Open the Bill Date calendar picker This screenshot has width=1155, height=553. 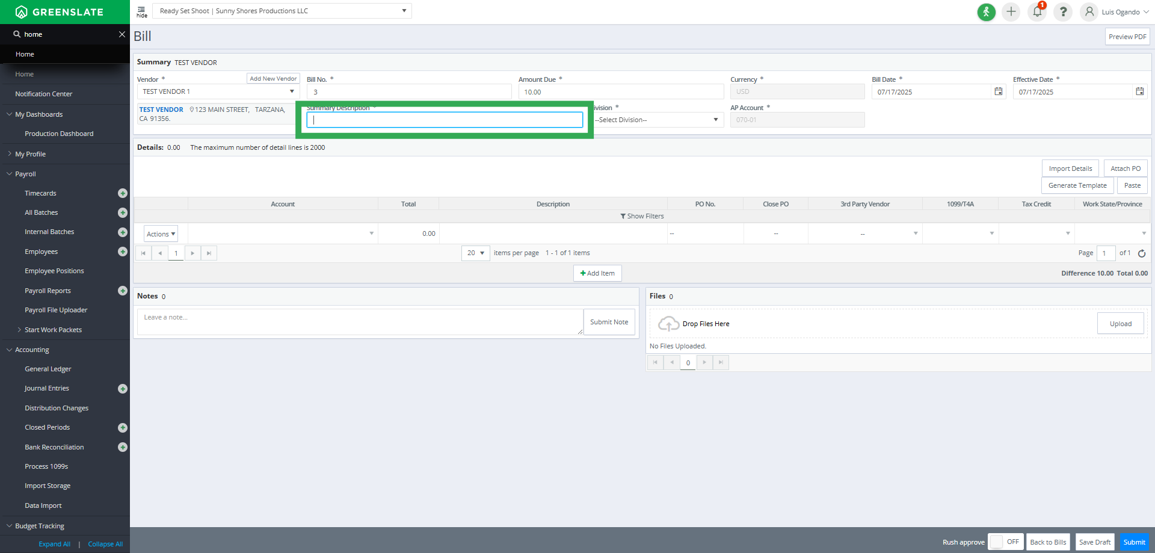tap(999, 91)
